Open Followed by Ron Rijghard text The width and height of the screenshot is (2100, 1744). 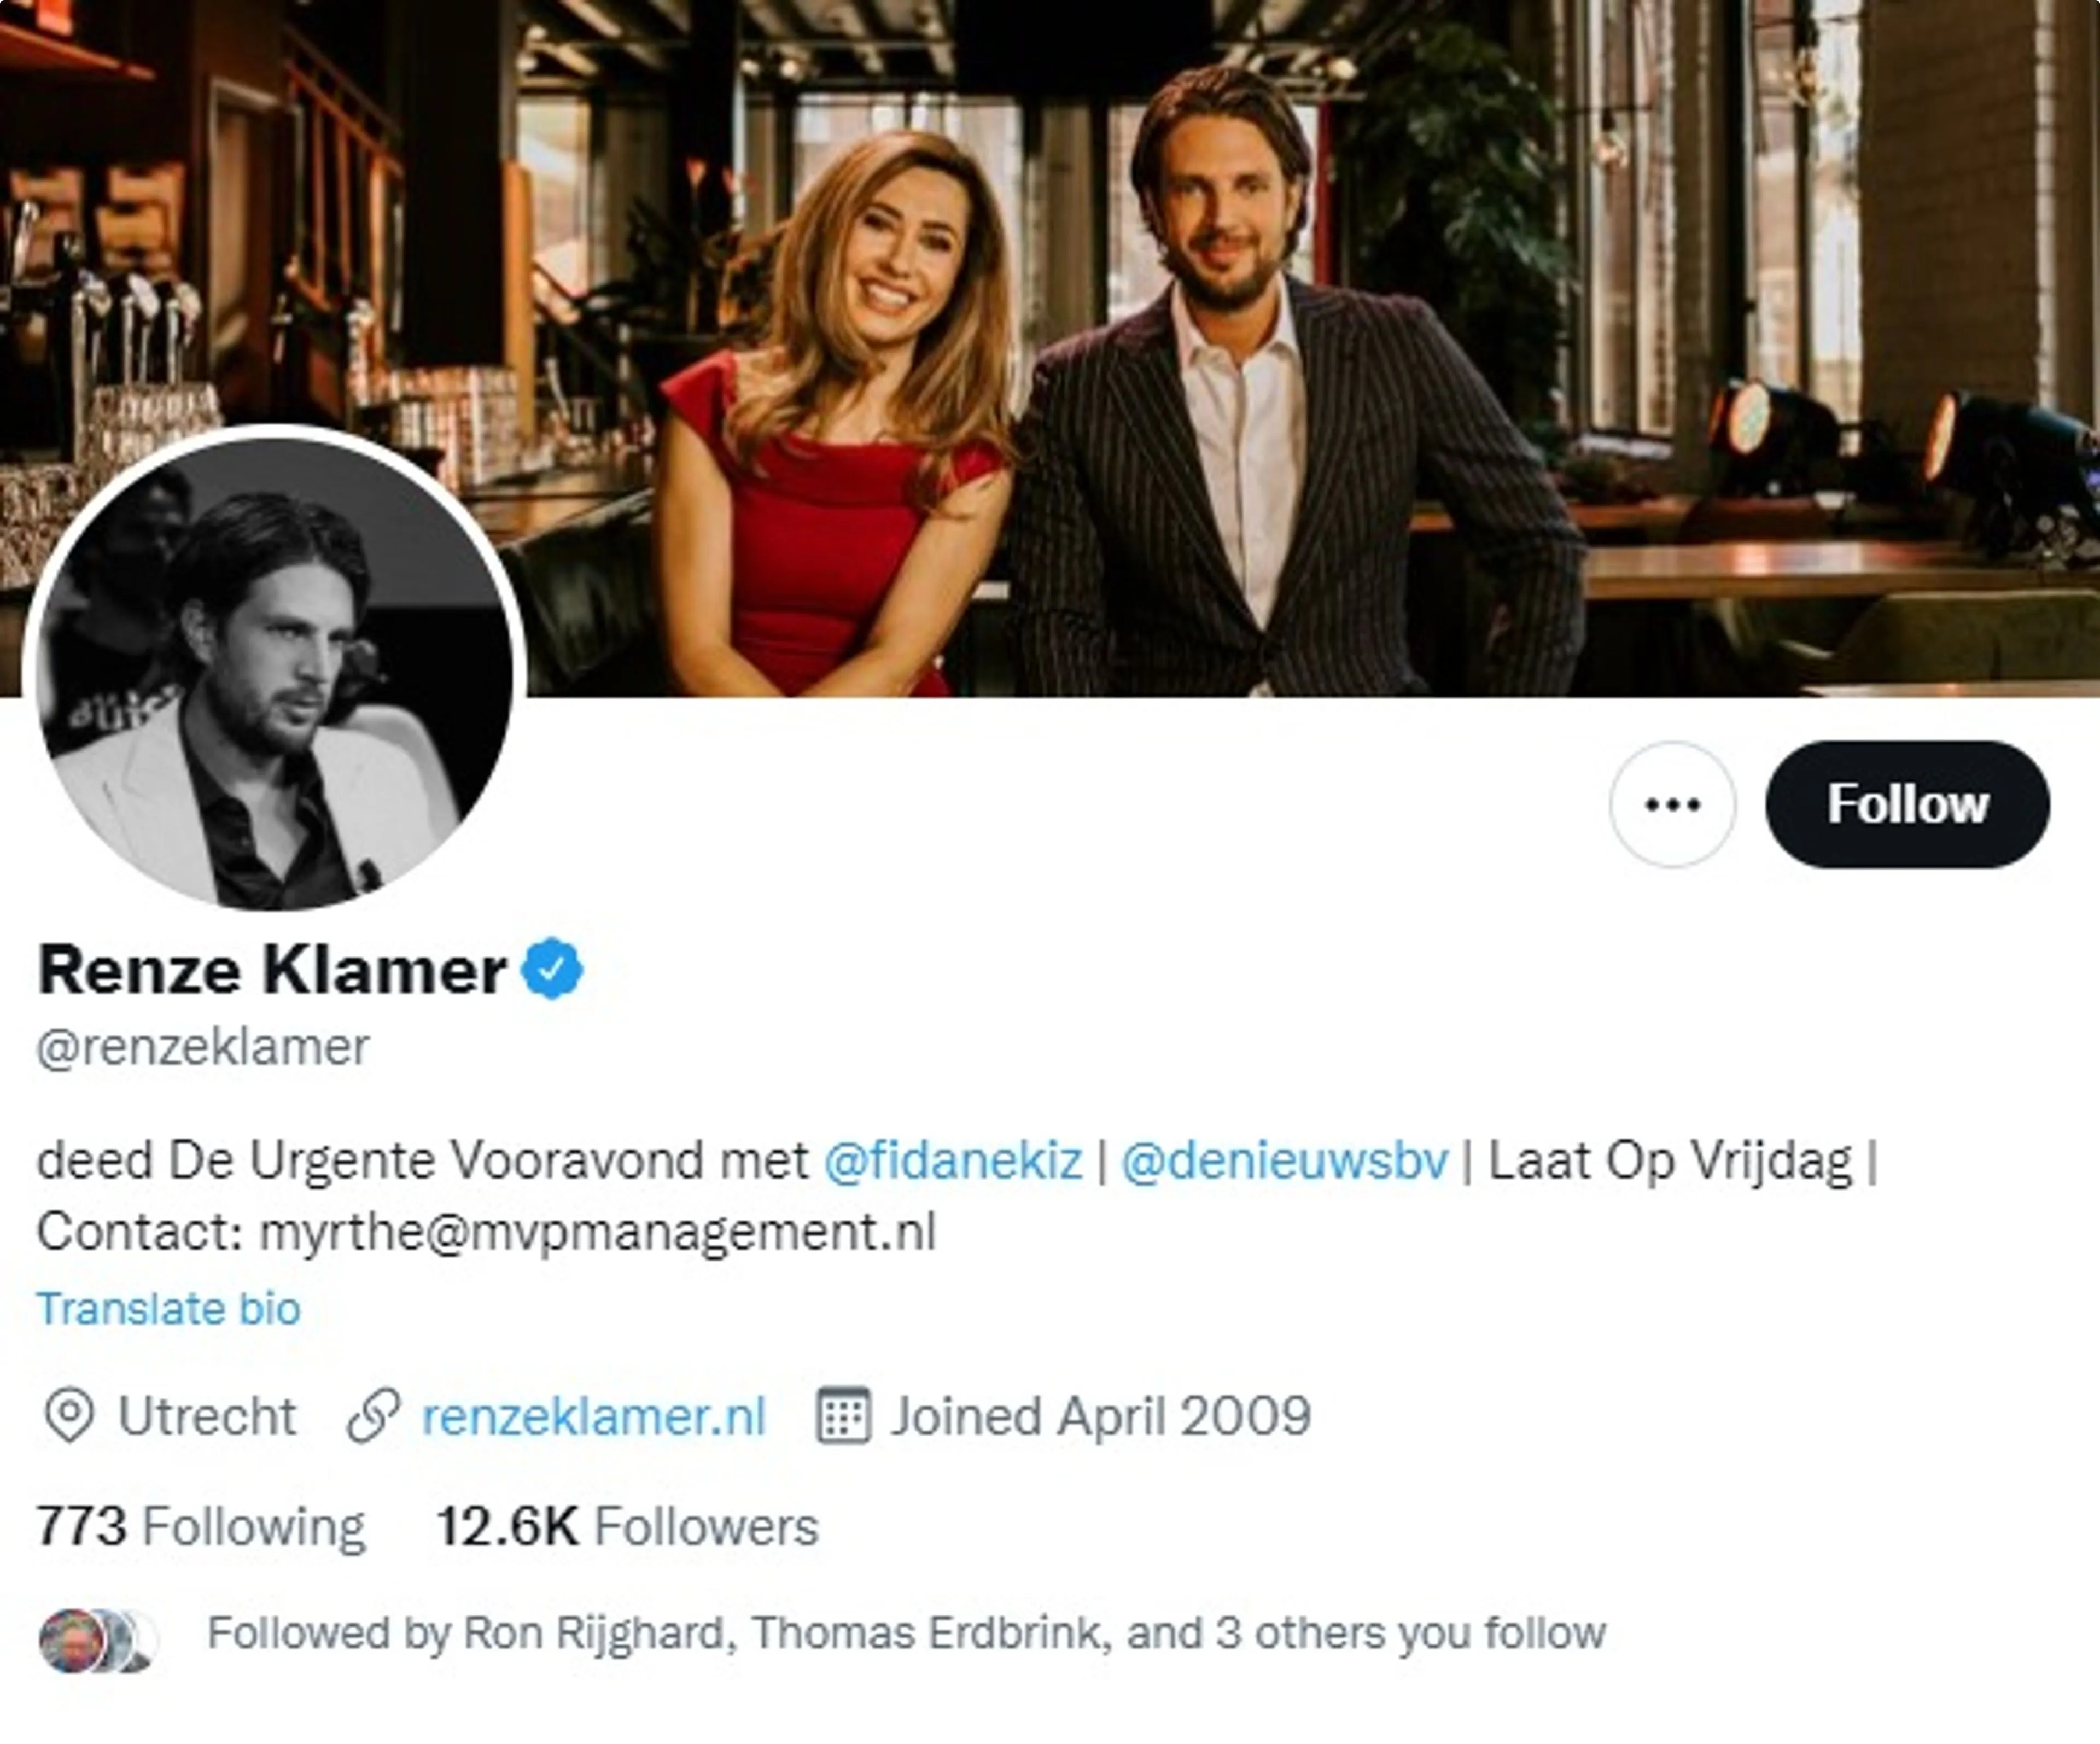[906, 1633]
